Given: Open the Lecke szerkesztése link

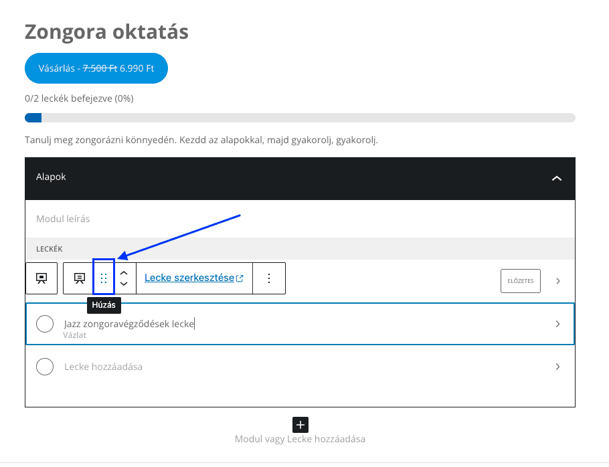Looking at the screenshot, I should point(194,278).
